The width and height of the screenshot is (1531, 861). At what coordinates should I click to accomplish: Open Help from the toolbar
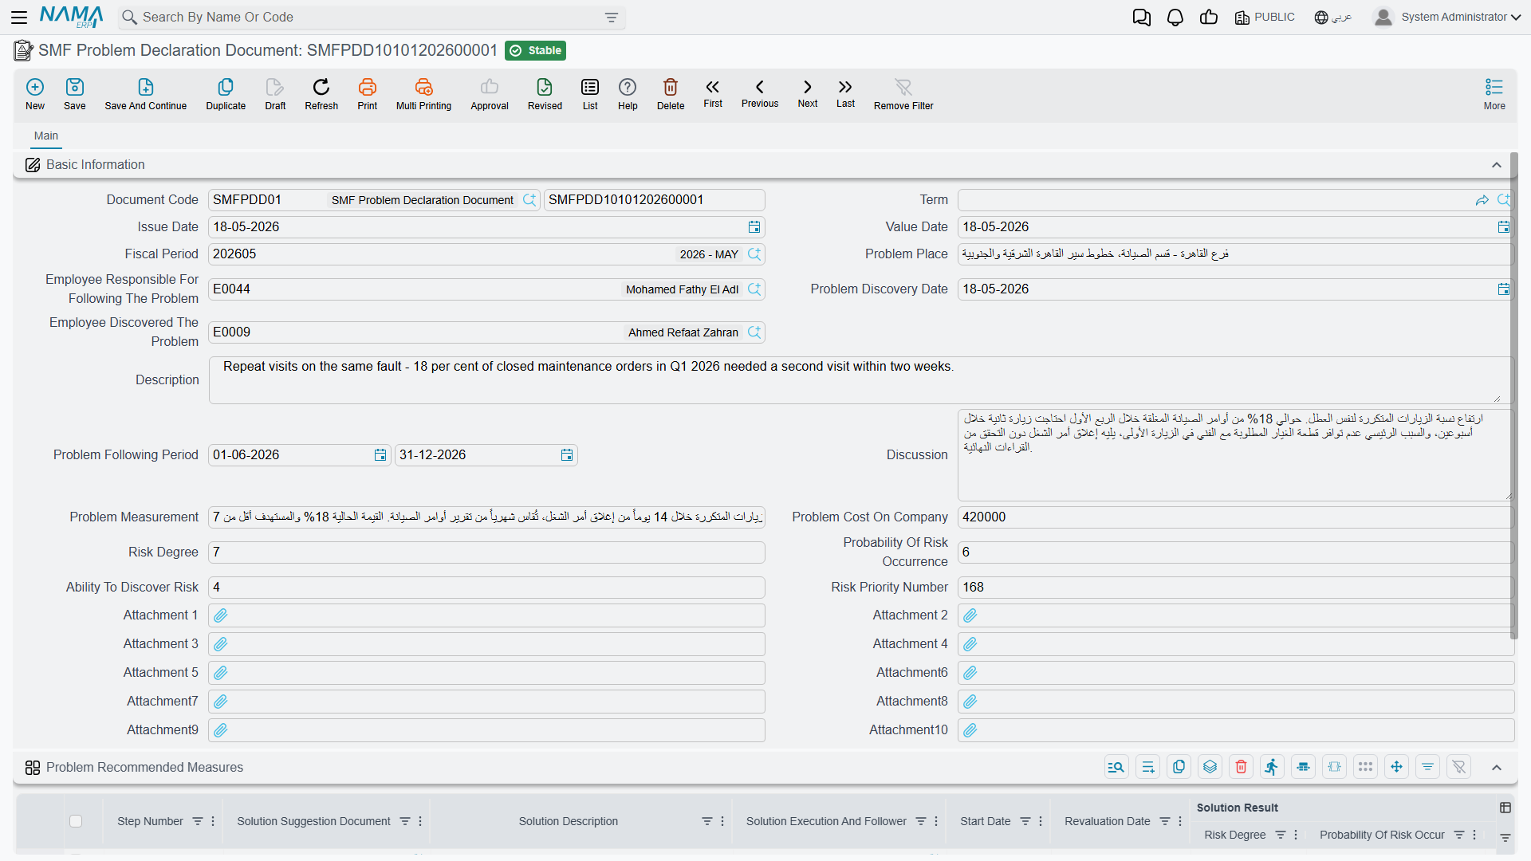point(628,94)
